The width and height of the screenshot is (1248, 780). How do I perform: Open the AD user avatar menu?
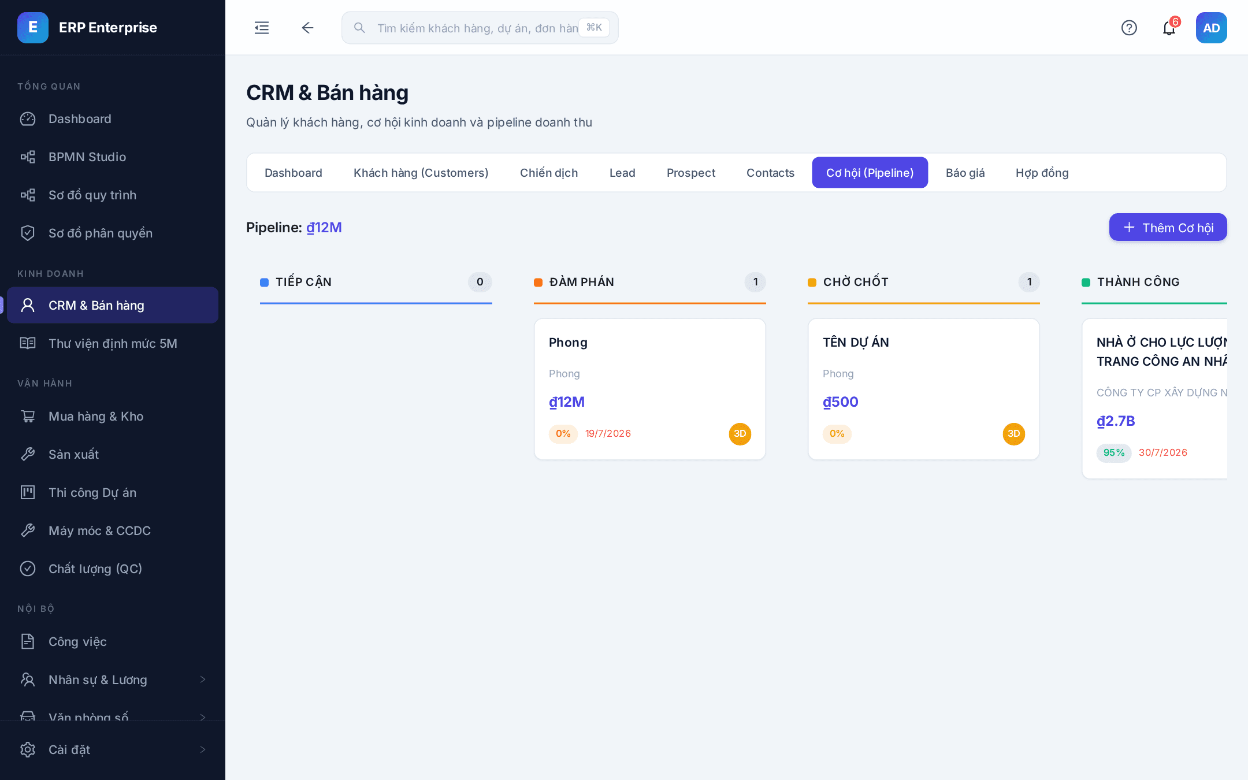point(1212,28)
